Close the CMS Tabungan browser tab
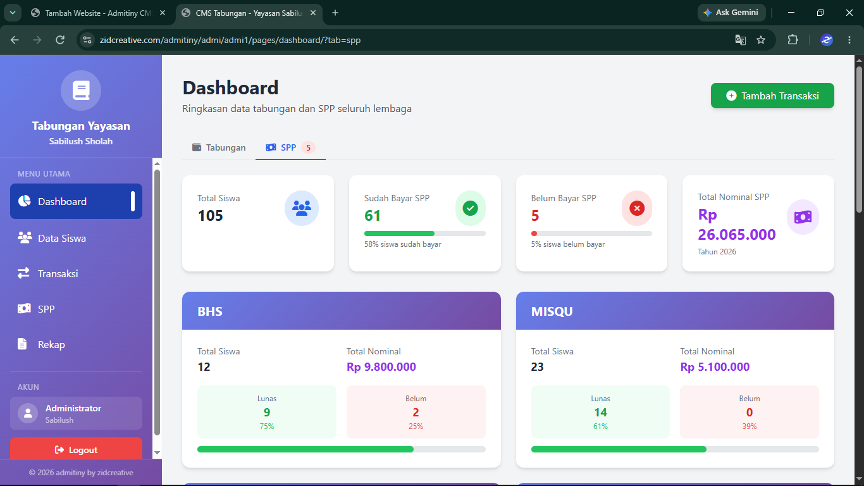The width and height of the screenshot is (864, 486). tap(312, 13)
